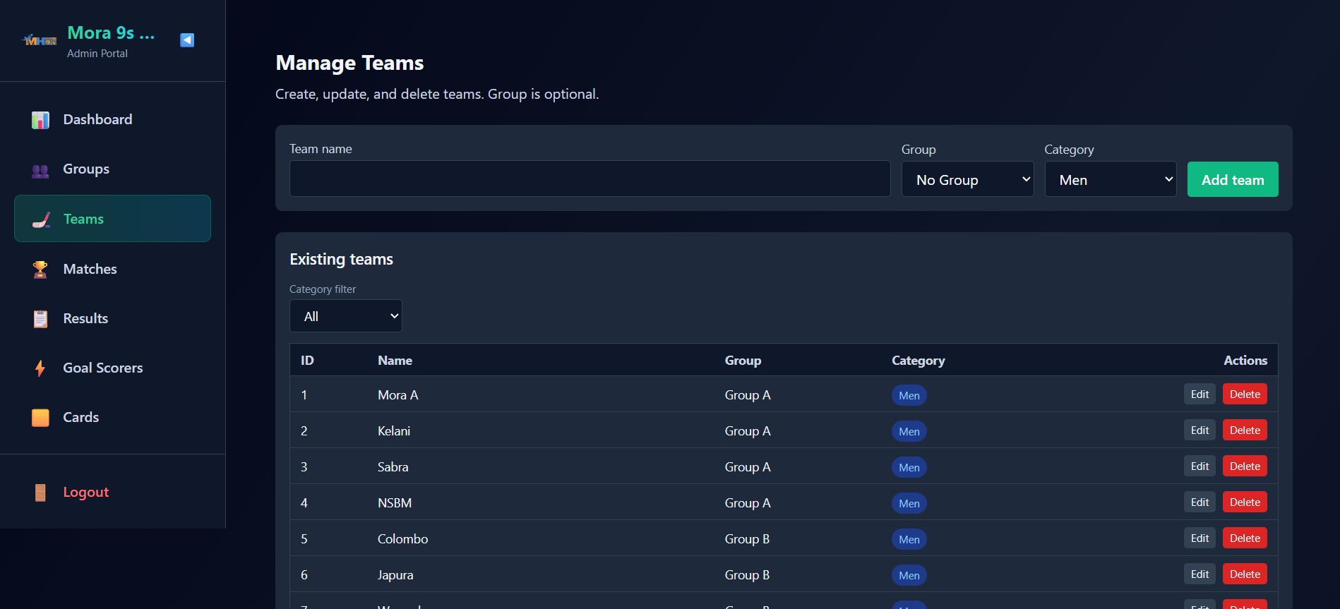The width and height of the screenshot is (1340, 609).
Task: Open the Cards section
Action: point(113,417)
